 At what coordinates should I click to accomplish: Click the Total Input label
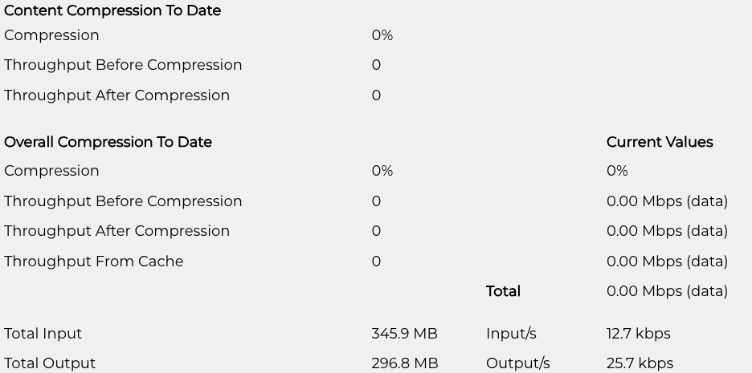coord(43,334)
